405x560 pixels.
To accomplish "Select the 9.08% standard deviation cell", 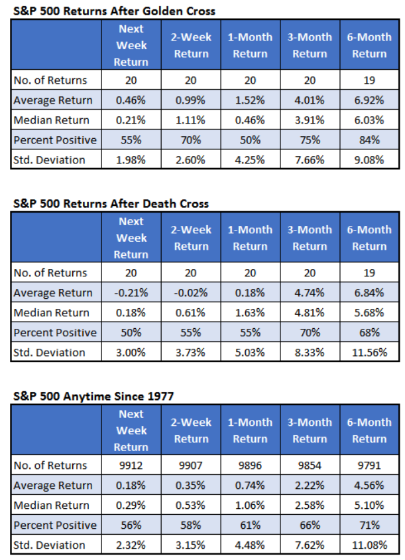I will click(369, 160).
